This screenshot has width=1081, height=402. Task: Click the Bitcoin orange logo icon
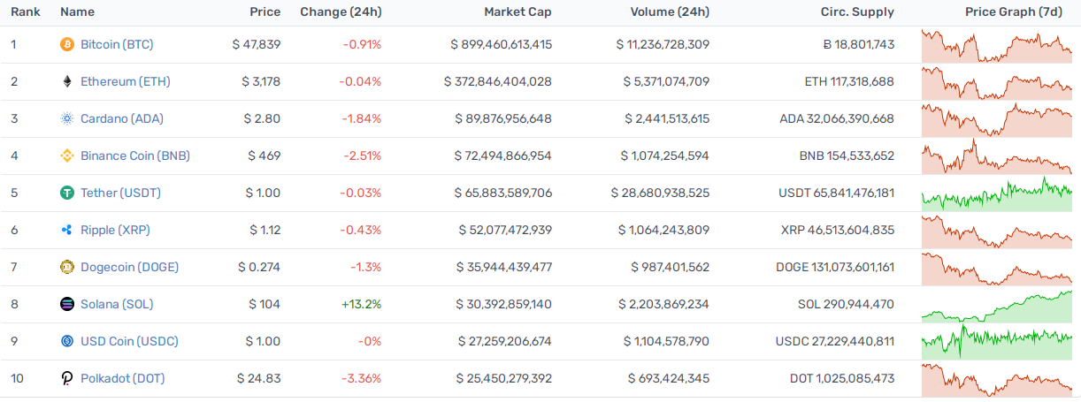click(66, 44)
